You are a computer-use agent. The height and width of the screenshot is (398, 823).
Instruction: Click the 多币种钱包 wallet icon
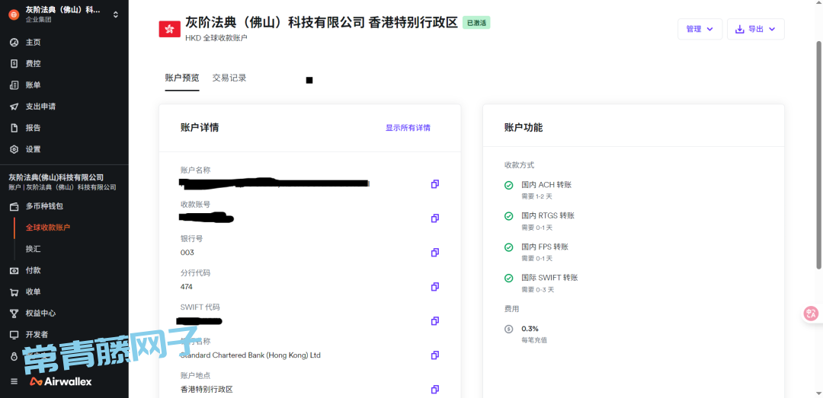click(x=14, y=206)
